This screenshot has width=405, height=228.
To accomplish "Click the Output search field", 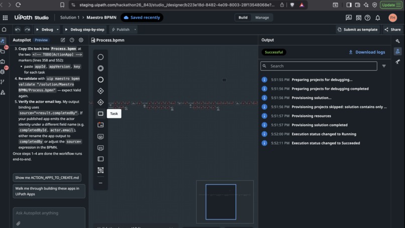I will [319, 66].
